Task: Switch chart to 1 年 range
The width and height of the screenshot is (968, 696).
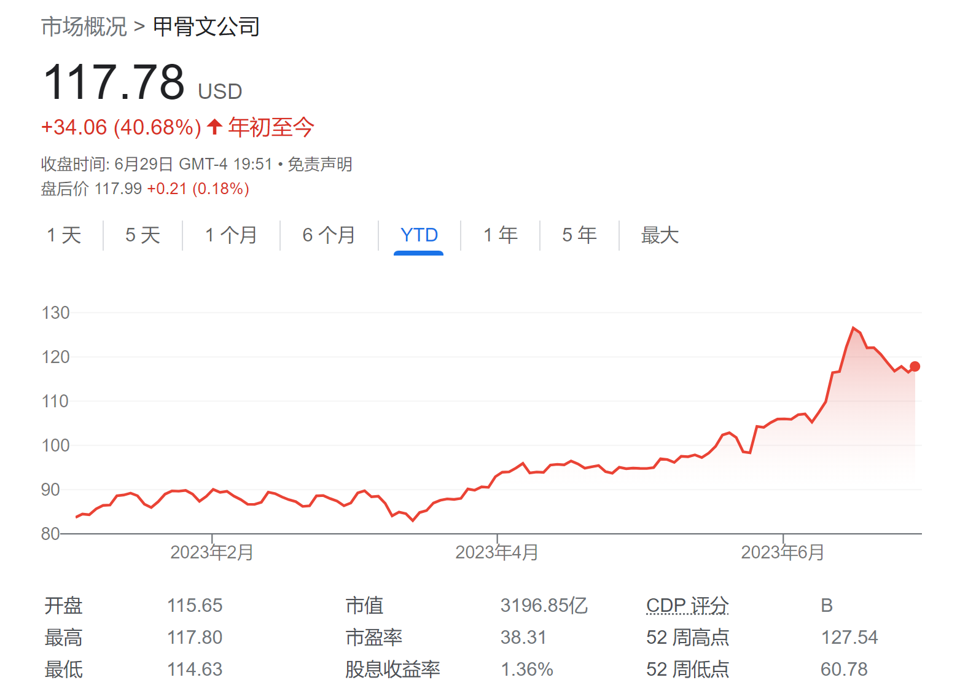Action: point(501,235)
